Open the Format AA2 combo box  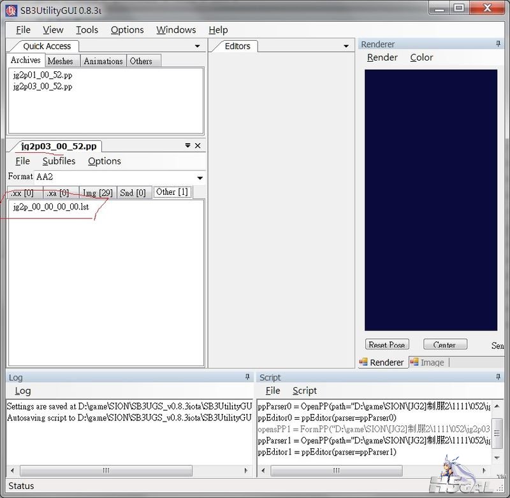(x=120, y=177)
